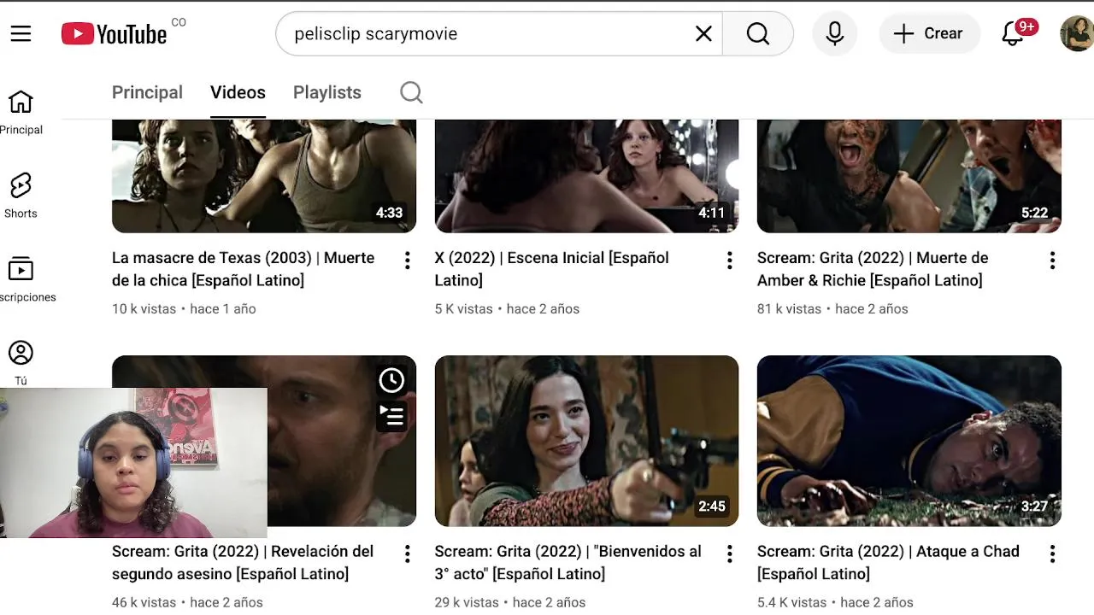Image resolution: width=1094 pixels, height=615 pixels.
Task: Click the YouTube logo
Action: (115, 33)
